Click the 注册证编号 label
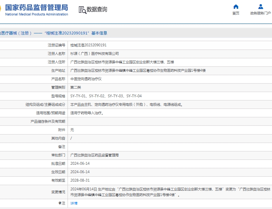Image resolution: width=272 pixels, height=209 pixels. (x=57, y=45)
